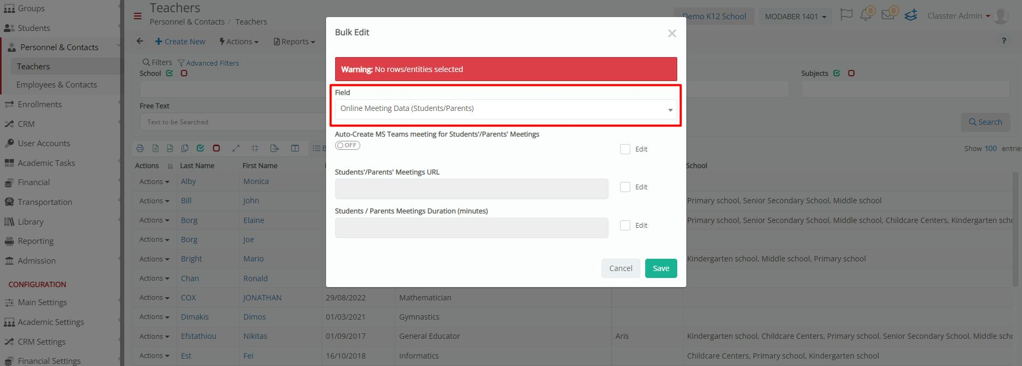Click the layers plus icon in header
1022x366 pixels.
coord(911,15)
